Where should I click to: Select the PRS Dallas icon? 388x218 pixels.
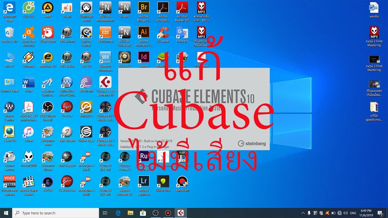click(67, 59)
